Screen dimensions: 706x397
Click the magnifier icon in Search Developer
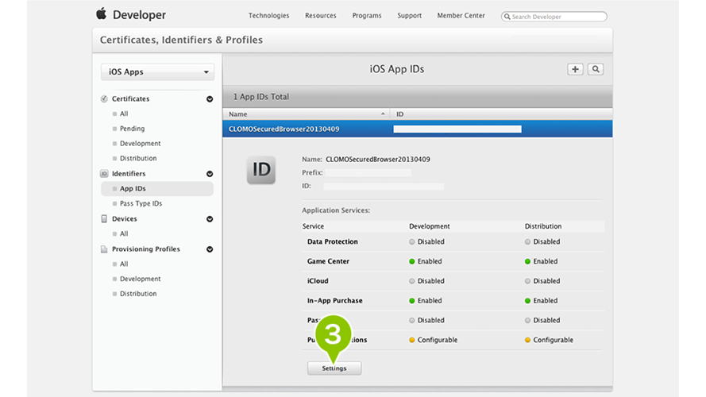pos(507,17)
